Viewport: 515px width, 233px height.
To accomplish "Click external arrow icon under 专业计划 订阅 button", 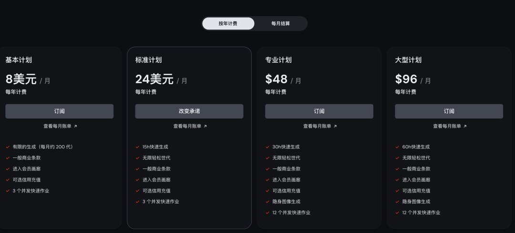I will tap(335, 126).
